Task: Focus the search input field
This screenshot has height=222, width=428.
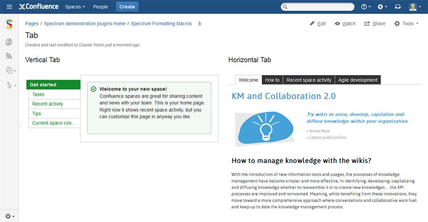Action: [x=318, y=7]
